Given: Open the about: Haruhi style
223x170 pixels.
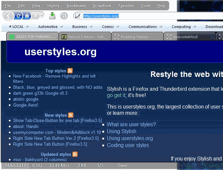Looking at the screenshot, I should tap(26, 126).
